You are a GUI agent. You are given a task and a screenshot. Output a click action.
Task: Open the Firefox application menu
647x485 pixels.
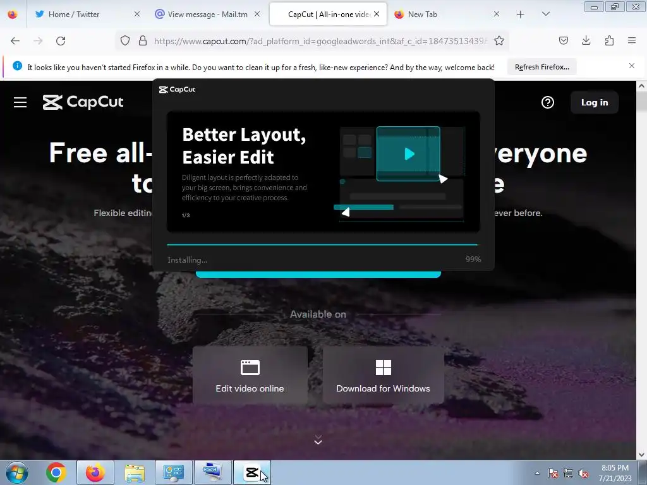632,40
